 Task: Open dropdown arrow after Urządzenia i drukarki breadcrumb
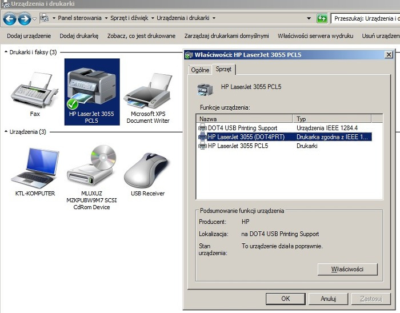(x=214, y=18)
